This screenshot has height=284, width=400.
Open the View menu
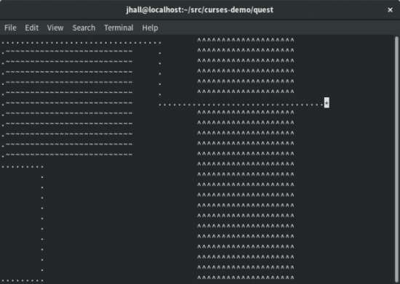click(55, 28)
